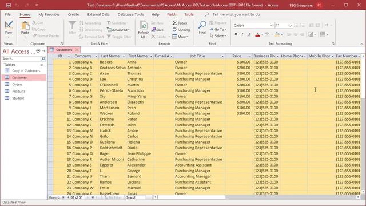Collapse the ribbon arrow
Viewport: 366px width, 206px height.
tap(361, 44)
